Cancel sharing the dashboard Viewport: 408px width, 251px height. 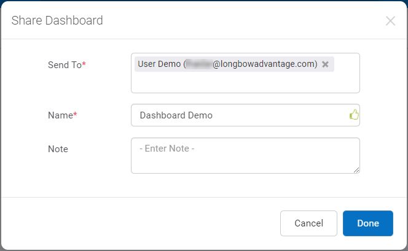(x=308, y=223)
